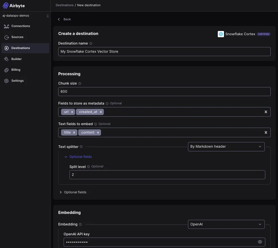The image size is (278, 248).
Task: Focus the Split level input
Action: (167, 175)
